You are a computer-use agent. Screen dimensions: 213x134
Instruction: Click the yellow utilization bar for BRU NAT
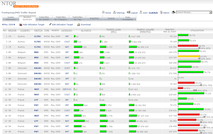pos(189,57)
